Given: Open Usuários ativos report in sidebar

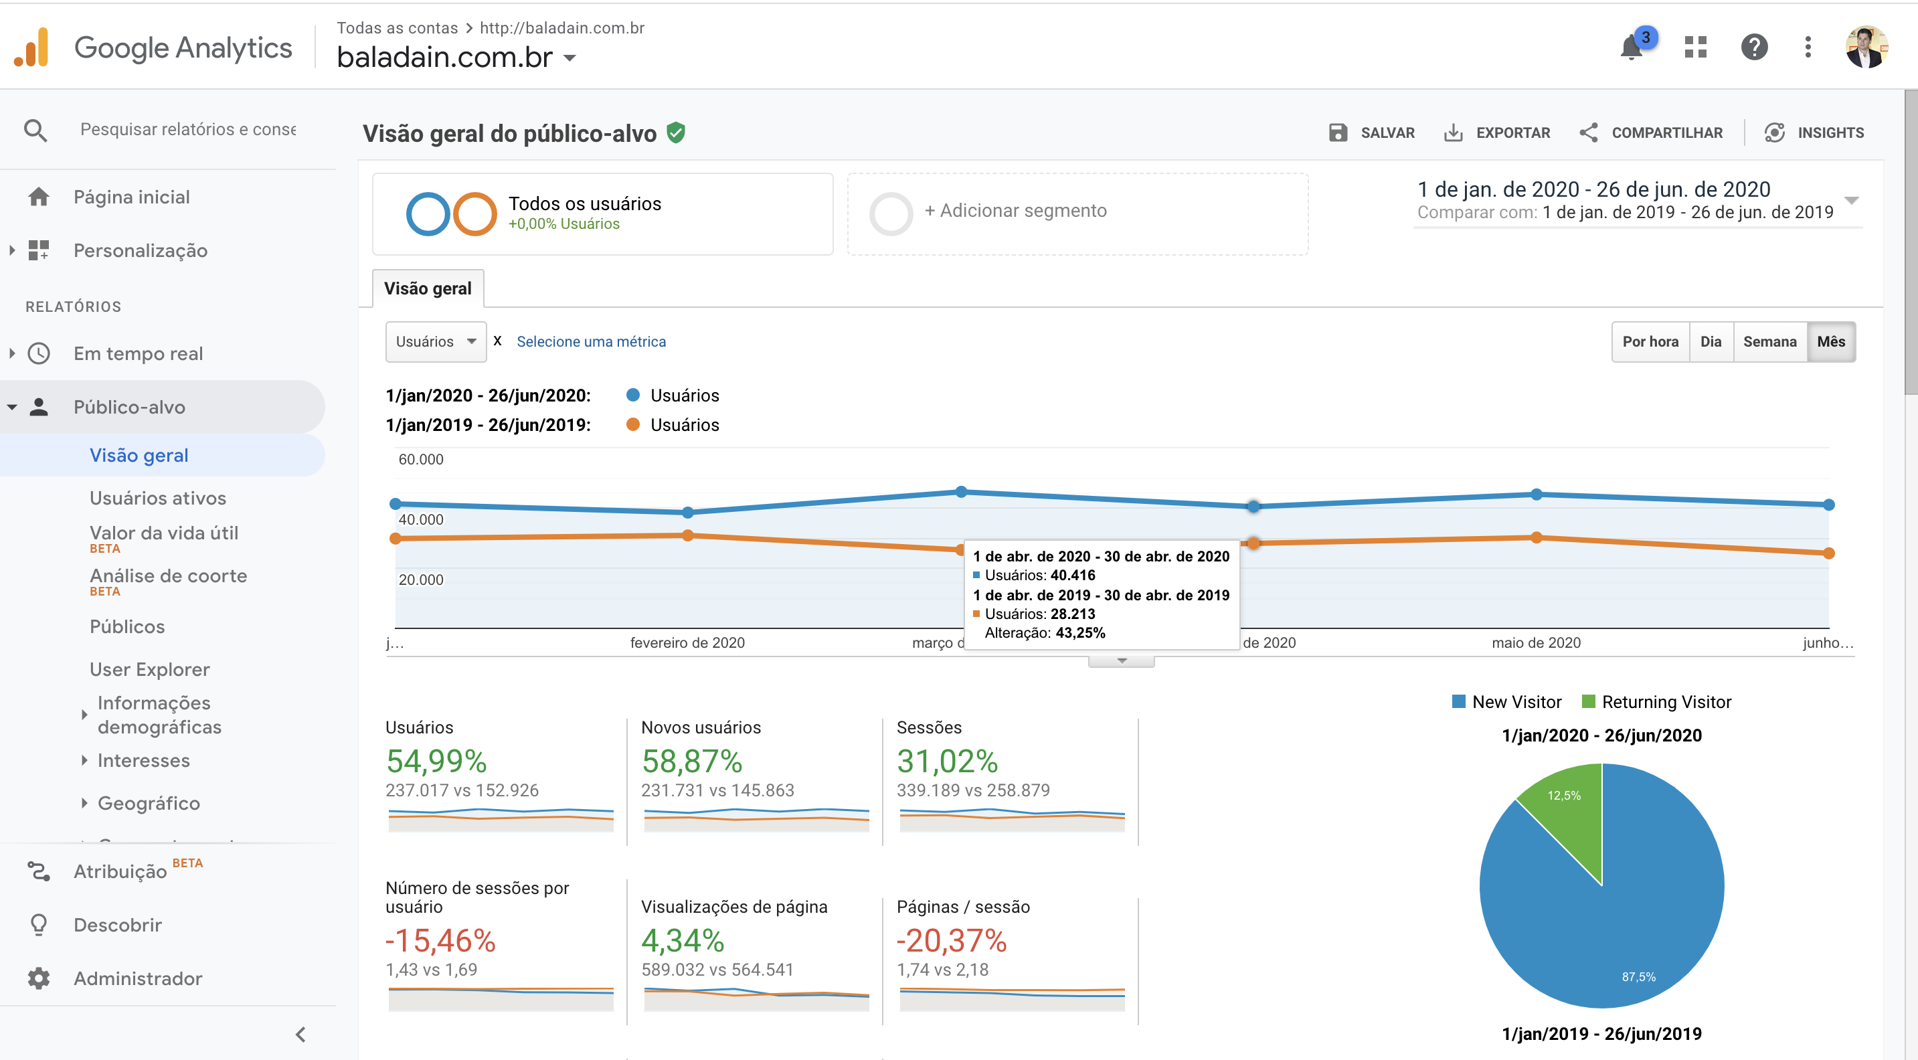Looking at the screenshot, I should [157, 498].
